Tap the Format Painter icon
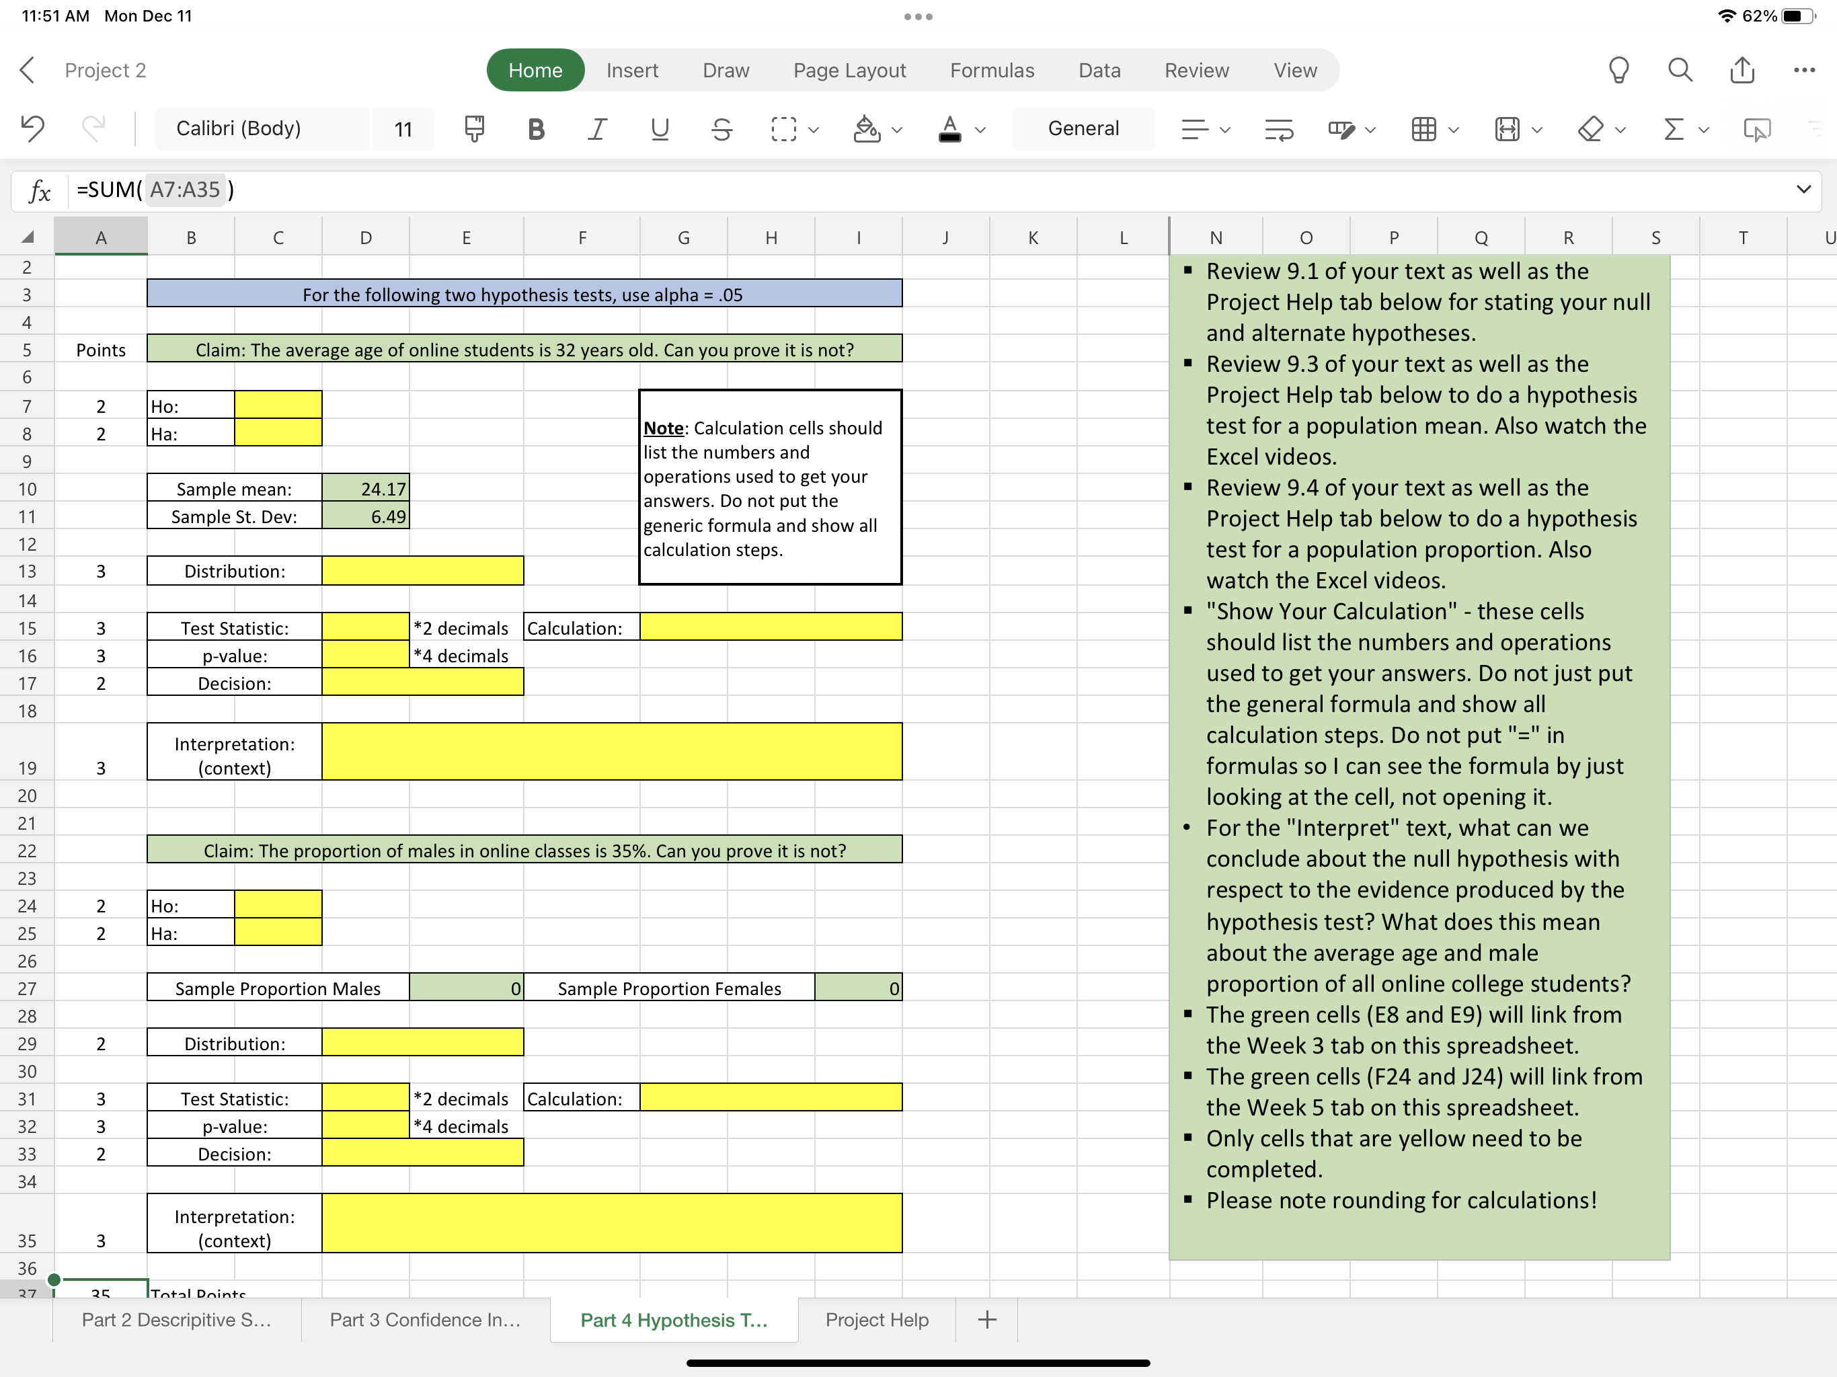Screen dimensions: 1837x1377 click(474, 128)
